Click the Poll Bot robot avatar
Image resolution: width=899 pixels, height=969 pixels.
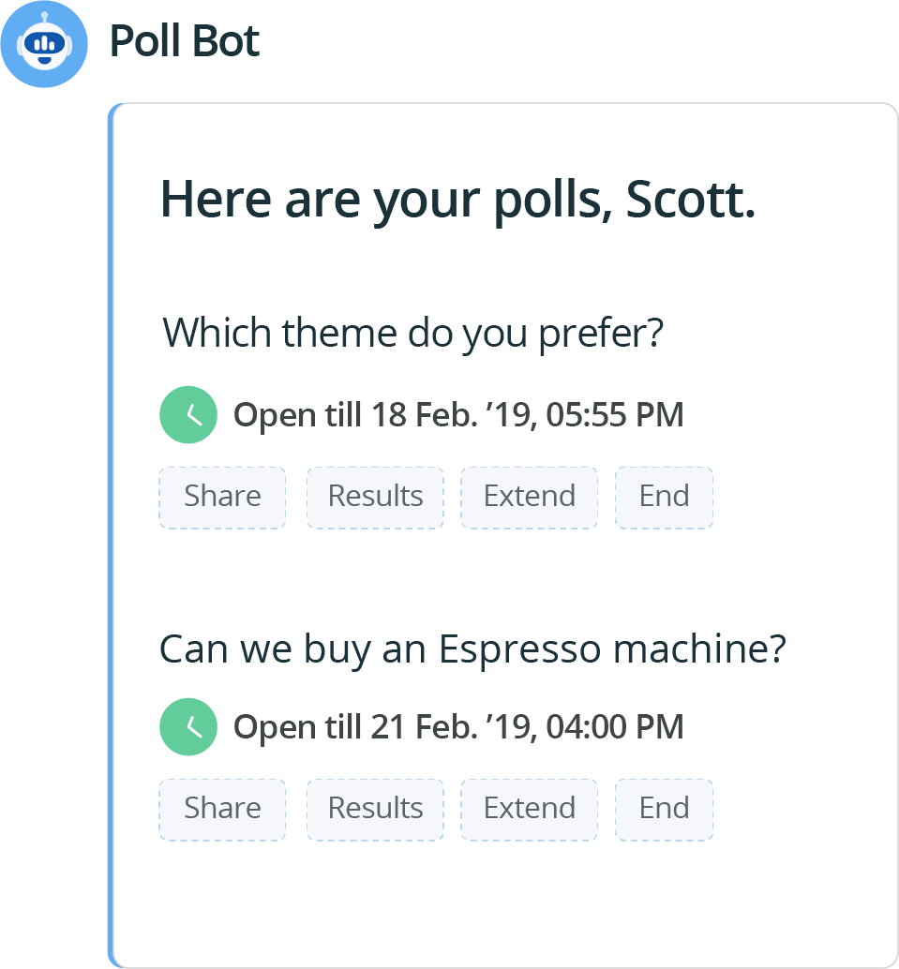[x=43, y=44]
